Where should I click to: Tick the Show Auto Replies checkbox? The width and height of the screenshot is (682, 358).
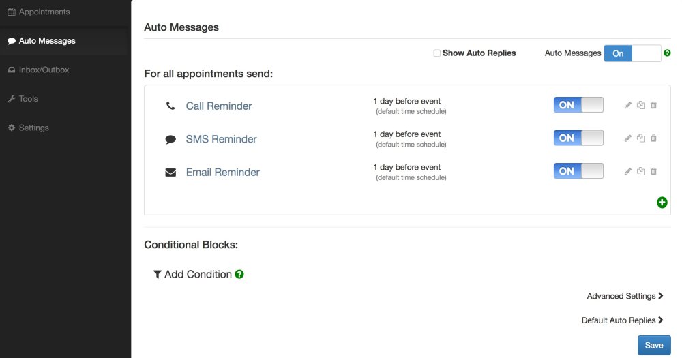pos(436,53)
